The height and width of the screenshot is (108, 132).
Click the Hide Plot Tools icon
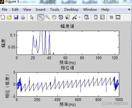[x=111, y=17]
